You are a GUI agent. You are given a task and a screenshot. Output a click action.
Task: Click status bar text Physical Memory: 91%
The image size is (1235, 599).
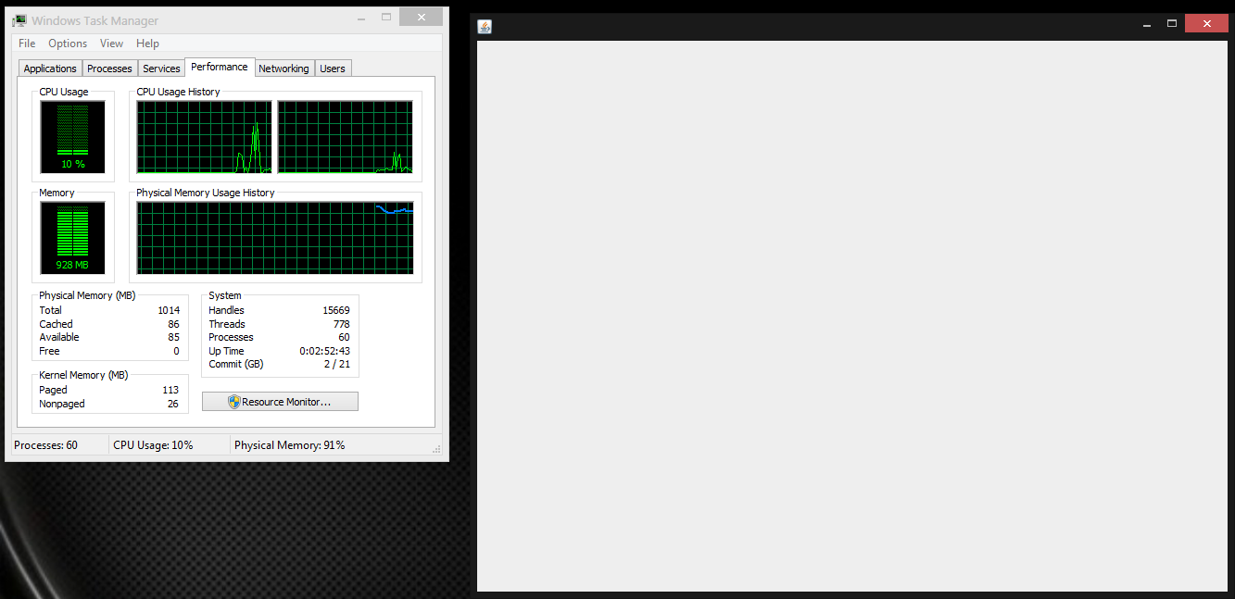tap(290, 445)
